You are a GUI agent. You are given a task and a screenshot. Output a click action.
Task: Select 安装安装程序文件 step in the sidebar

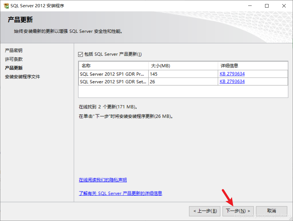pos(22,76)
